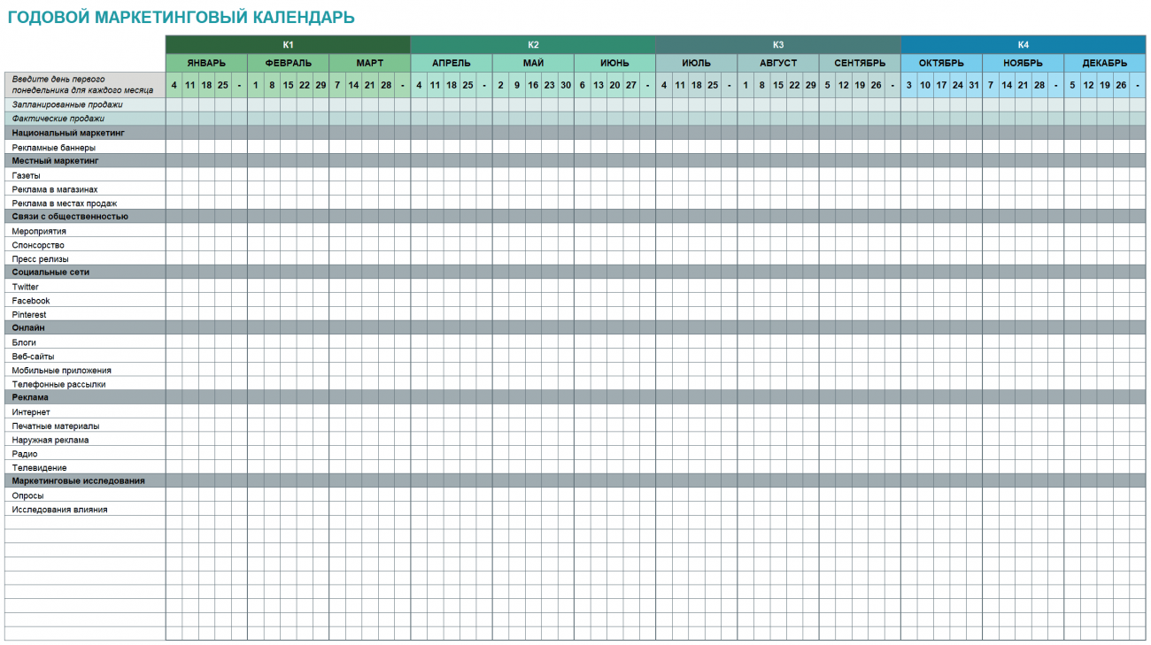Click date 10 under ОКТЯБРЬ
Screen dimensions: 1151x645
click(x=925, y=85)
